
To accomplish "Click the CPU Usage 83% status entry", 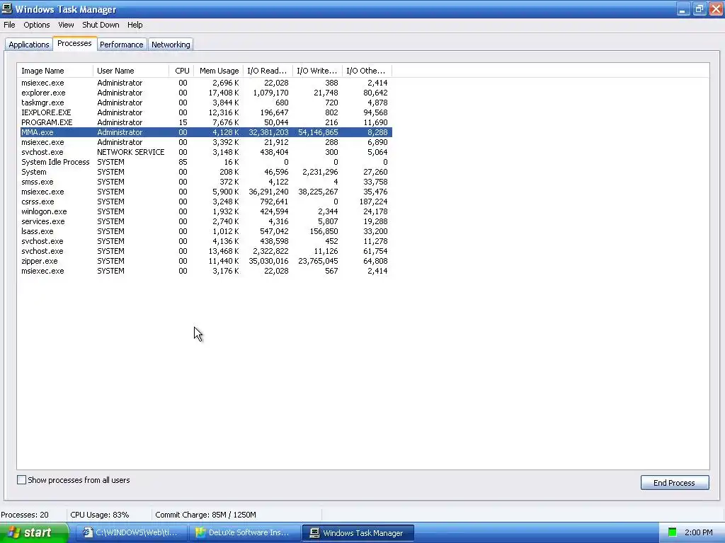I will pyautogui.click(x=99, y=515).
